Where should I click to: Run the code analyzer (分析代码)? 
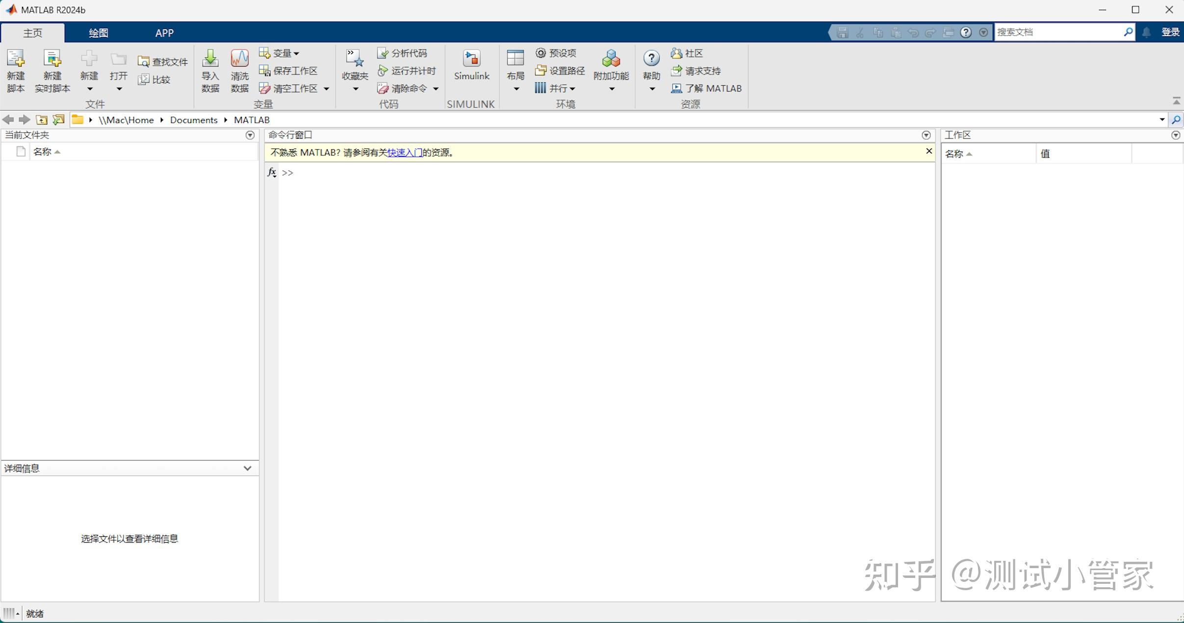pos(402,52)
